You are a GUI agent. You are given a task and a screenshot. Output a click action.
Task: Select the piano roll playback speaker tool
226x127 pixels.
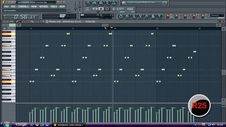(x=43, y=22)
